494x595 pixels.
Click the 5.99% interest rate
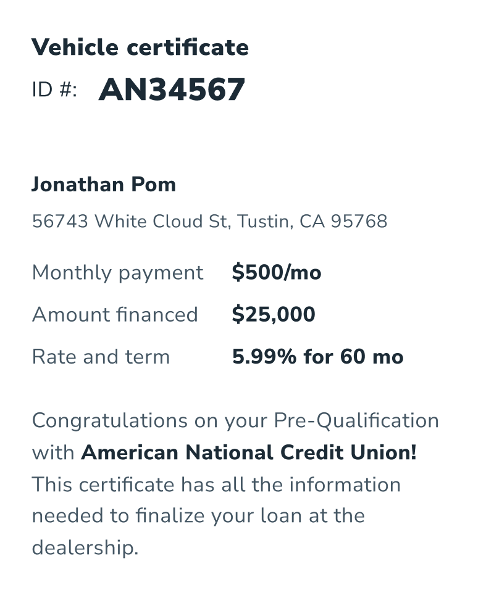[264, 357]
